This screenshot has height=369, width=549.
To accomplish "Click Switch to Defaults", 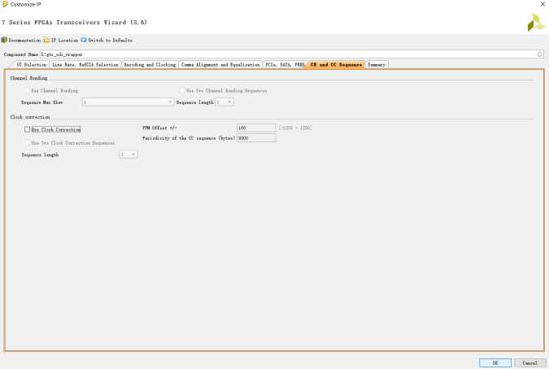I will click(x=107, y=40).
